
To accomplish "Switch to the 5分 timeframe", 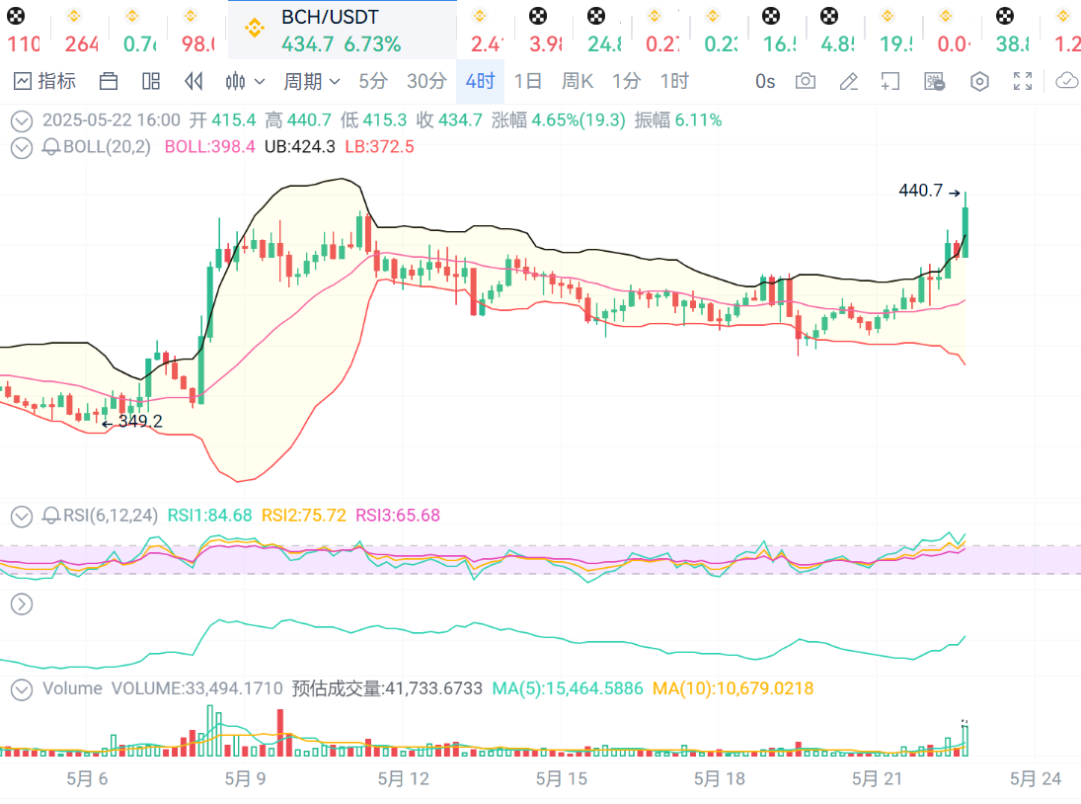I will (373, 81).
